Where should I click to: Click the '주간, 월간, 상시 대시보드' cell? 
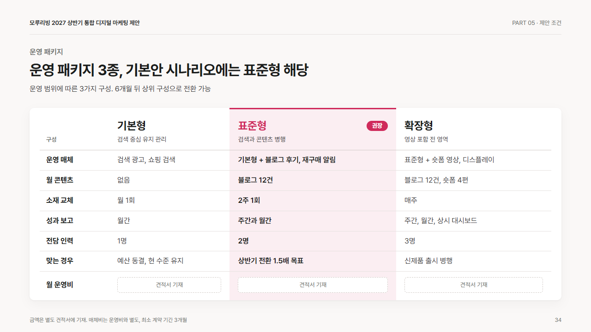(440, 221)
